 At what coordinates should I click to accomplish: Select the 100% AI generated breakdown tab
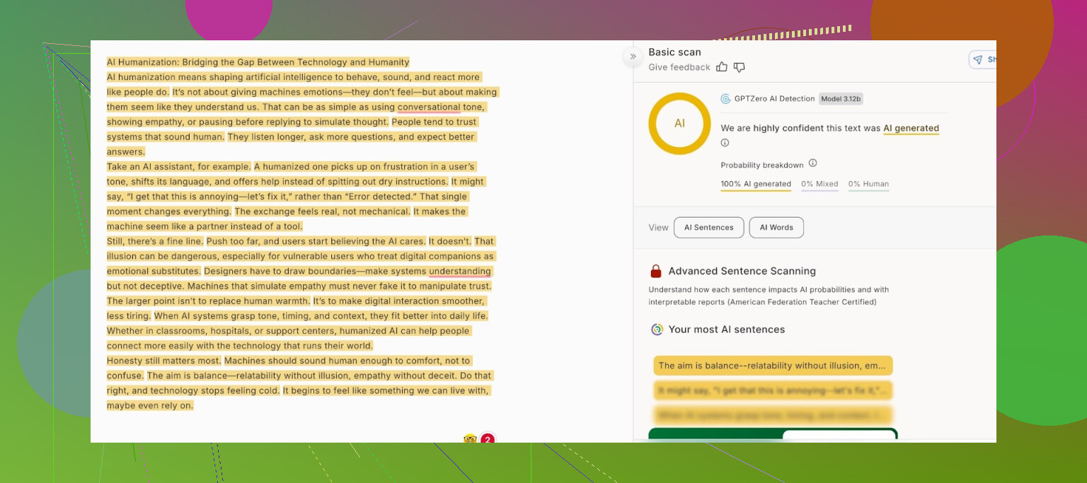coord(756,184)
